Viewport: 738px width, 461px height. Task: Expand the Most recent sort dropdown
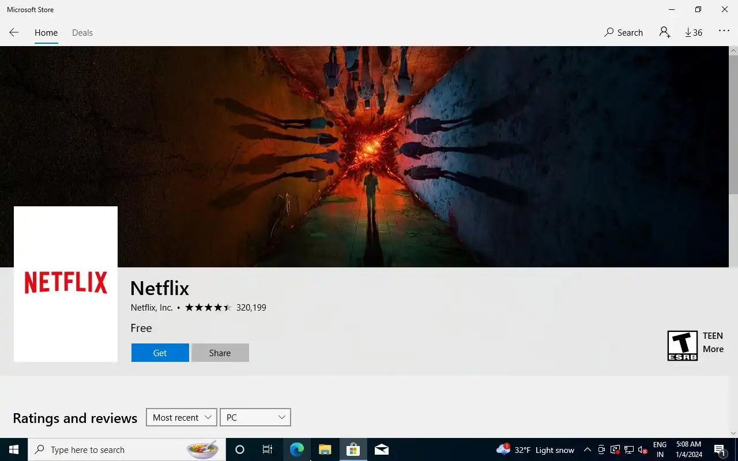pyautogui.click(x=182, y=417)
